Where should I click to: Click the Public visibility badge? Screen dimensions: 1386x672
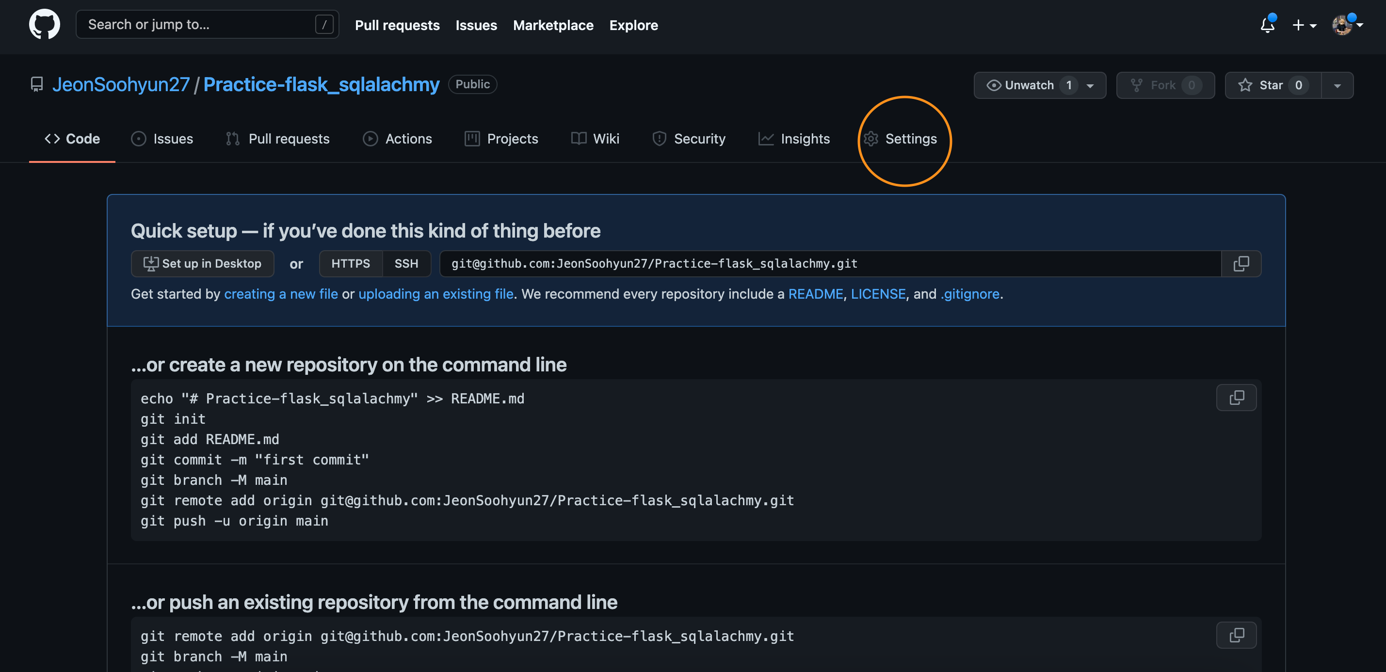[472, 84]
